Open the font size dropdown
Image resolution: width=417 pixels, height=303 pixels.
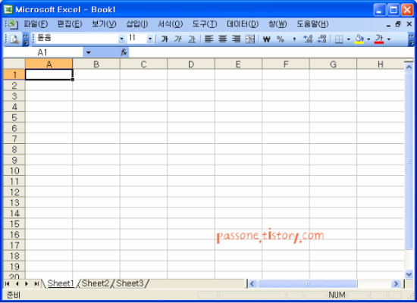point(150,39)
